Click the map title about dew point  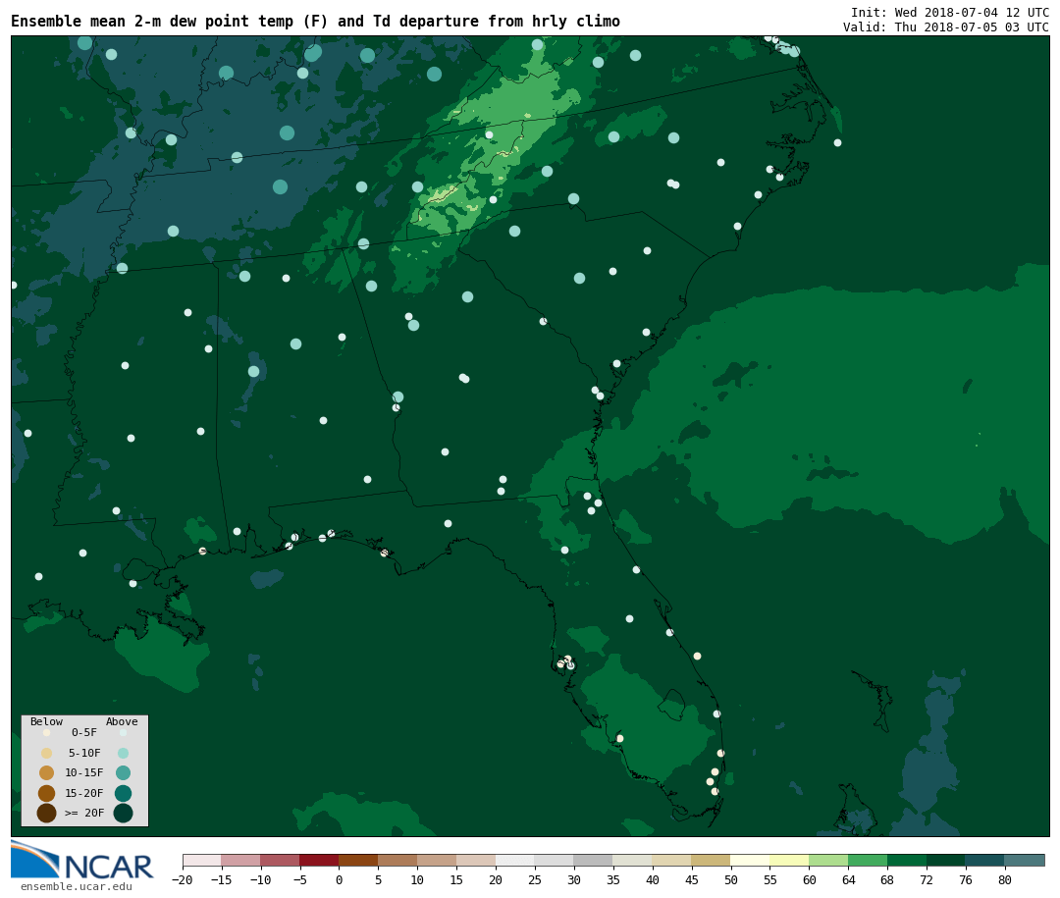[x=315, y=21]
